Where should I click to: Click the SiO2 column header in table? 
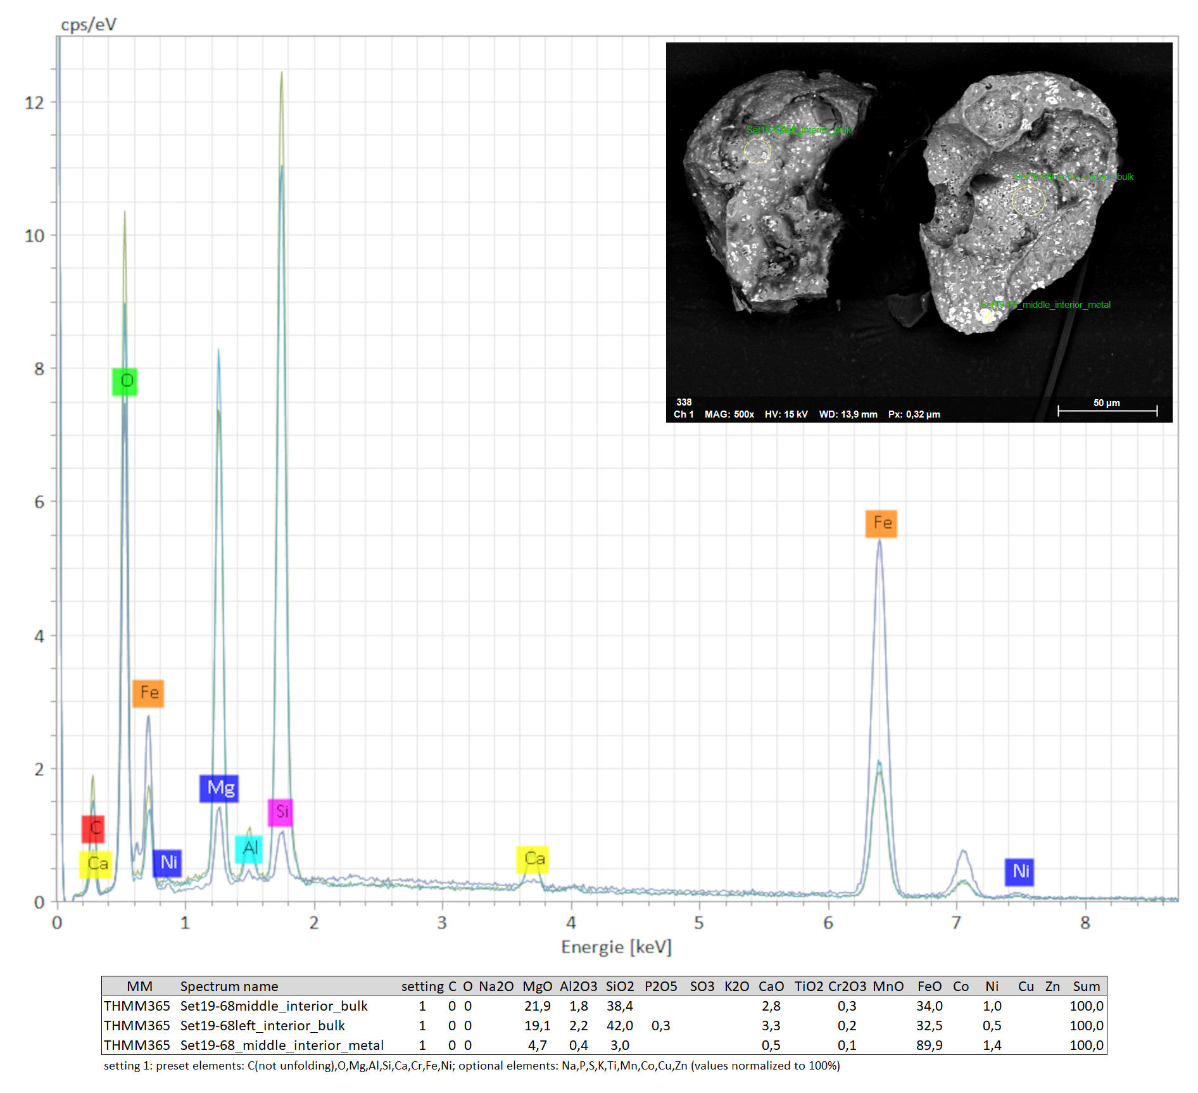pyautogui.click(x=619, y=987)
